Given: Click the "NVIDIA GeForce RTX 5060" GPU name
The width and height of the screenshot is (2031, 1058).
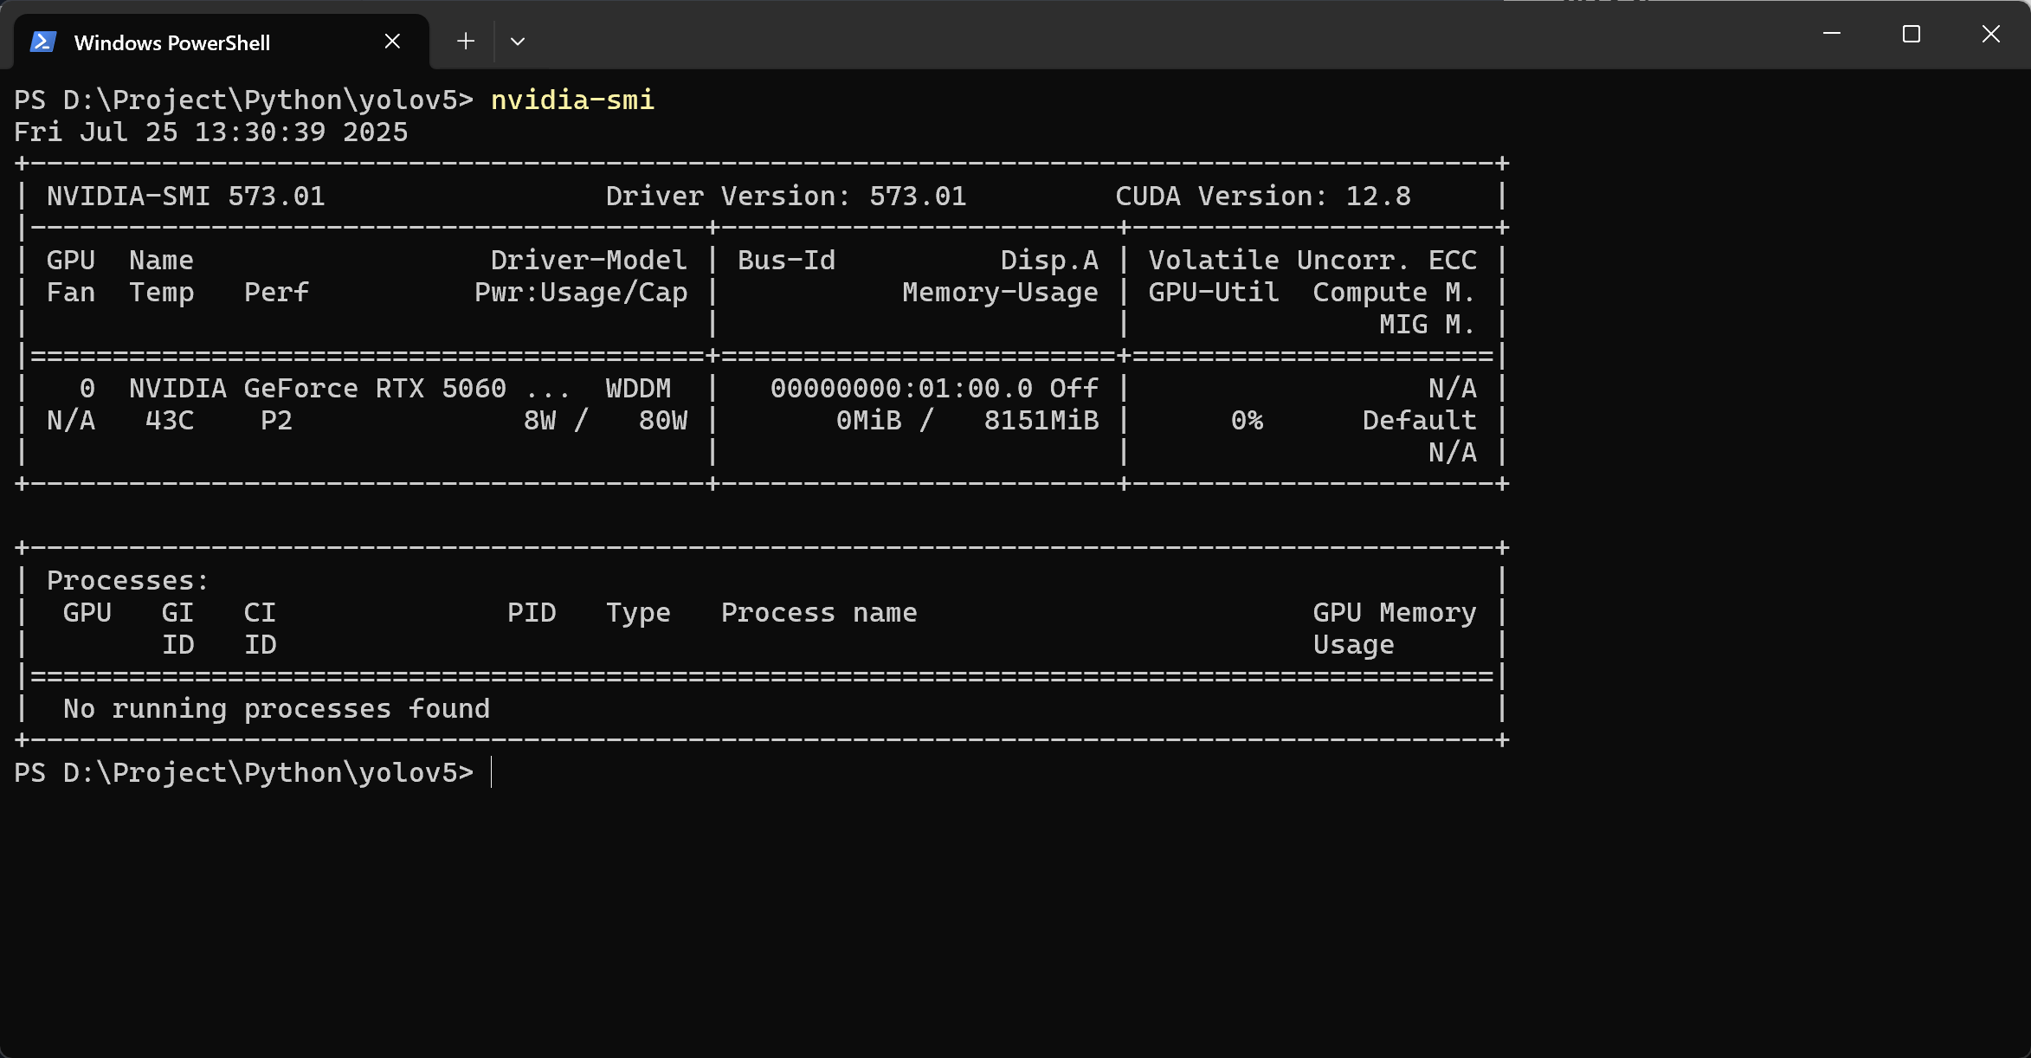Looking at the screenshot, I should point(318,389).
